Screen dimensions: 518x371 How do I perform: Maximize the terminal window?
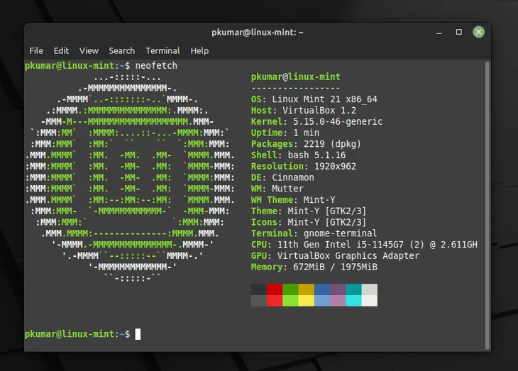pyautogui.click(x=459, y=33)
